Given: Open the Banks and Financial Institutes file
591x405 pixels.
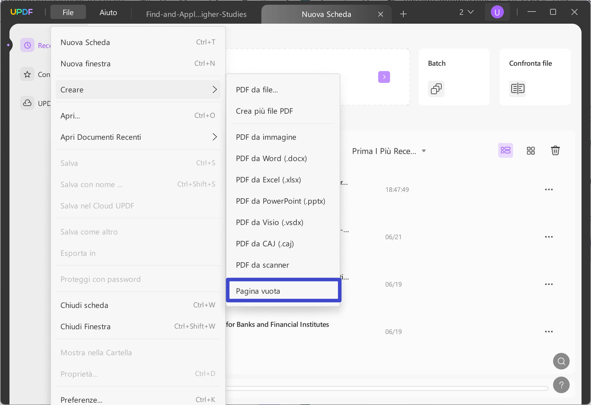Looking at the screenshot, I should [277, 324].
